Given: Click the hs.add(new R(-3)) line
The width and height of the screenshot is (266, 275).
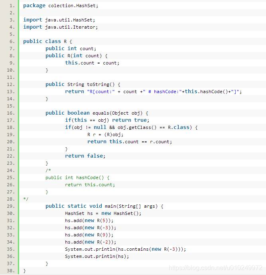Looking at the screenshot, I should pos(91,228).
